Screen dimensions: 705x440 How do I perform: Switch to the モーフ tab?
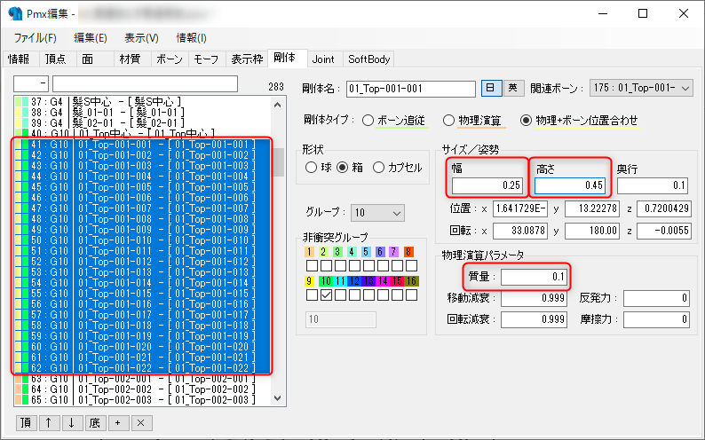[206, 59]
